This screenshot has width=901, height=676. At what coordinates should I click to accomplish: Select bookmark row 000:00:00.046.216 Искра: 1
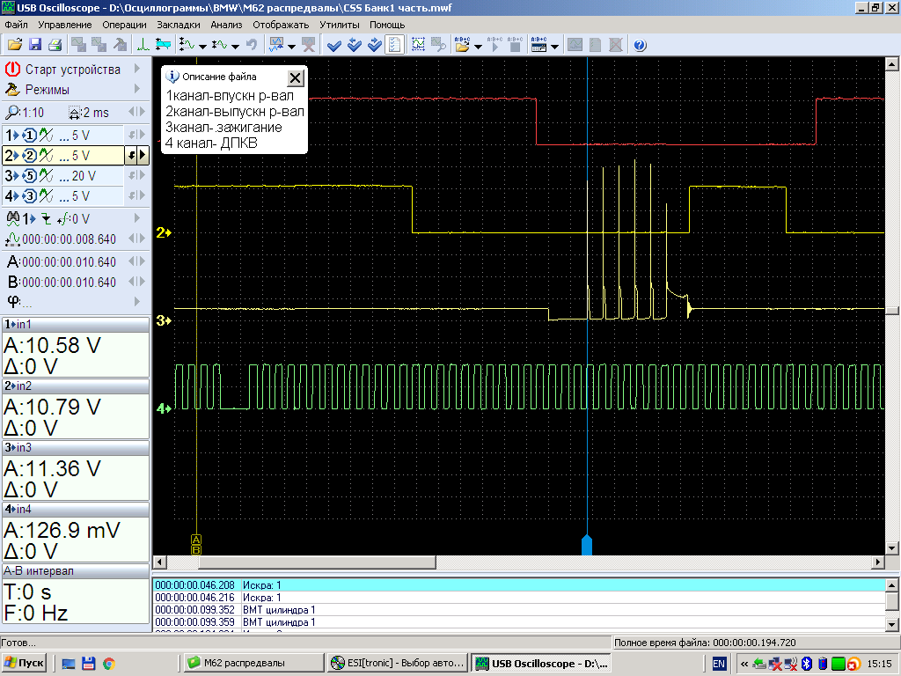point(519,598)
